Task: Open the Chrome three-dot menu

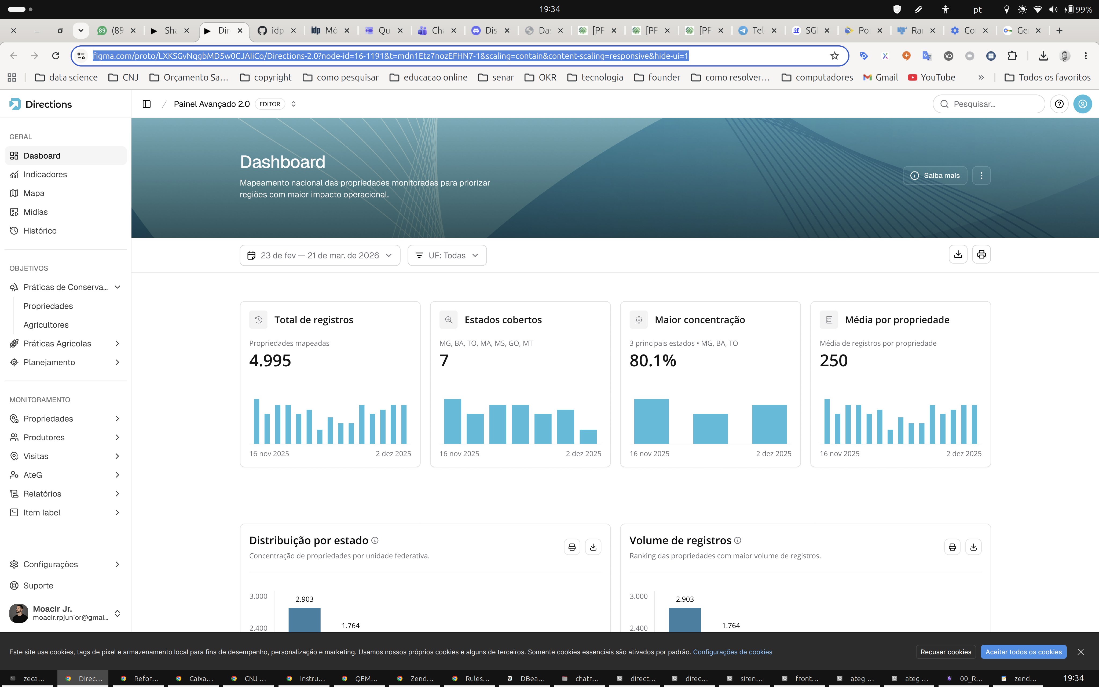Action: pos(1086,56)
